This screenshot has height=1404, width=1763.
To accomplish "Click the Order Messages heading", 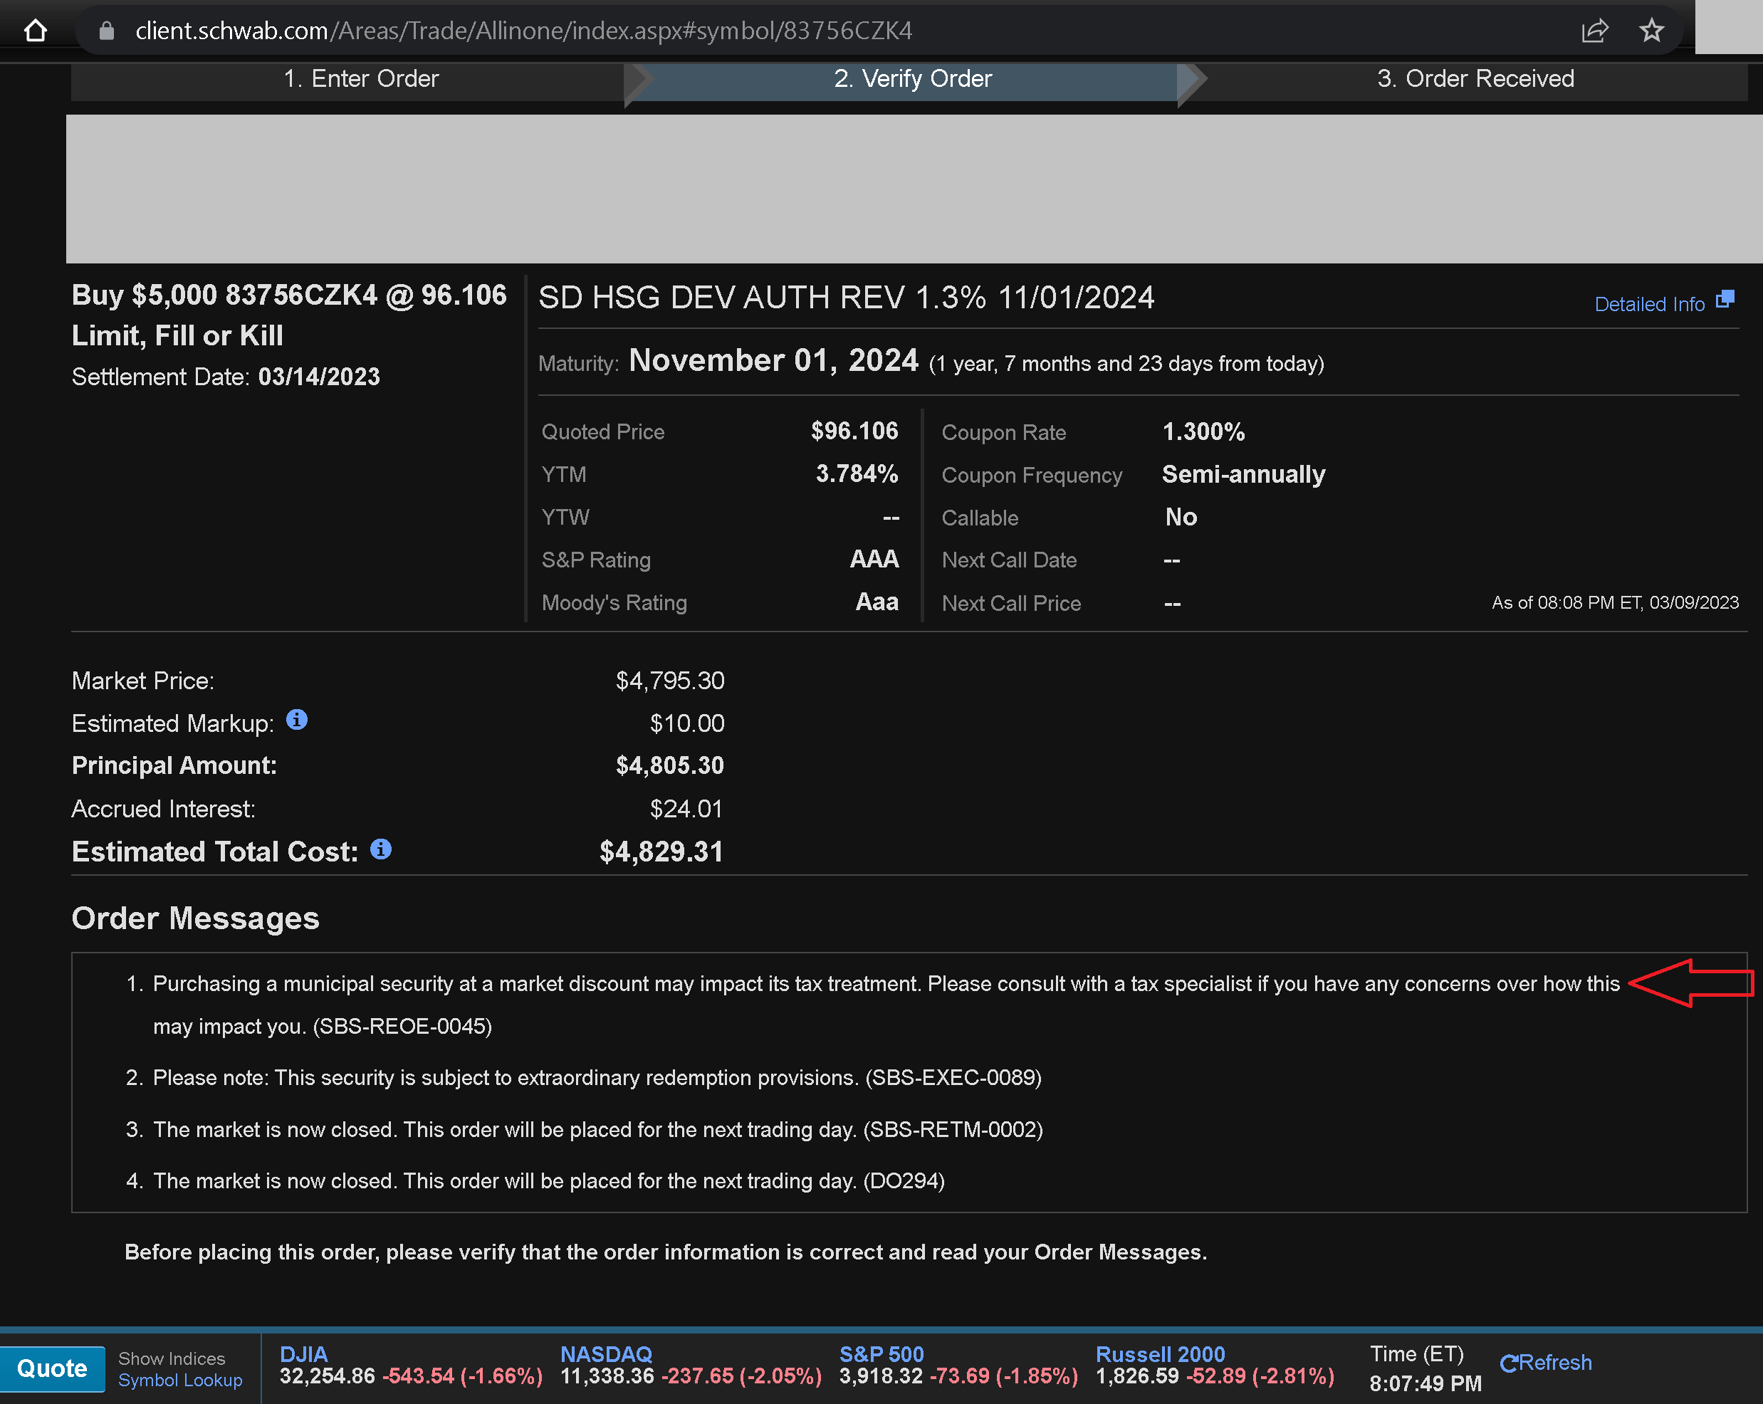I will tap(195, 918).
